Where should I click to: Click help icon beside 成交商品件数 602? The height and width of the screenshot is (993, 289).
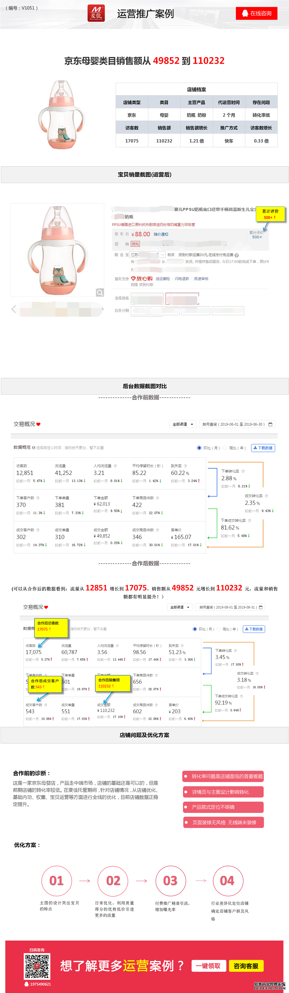pos(156,705)
